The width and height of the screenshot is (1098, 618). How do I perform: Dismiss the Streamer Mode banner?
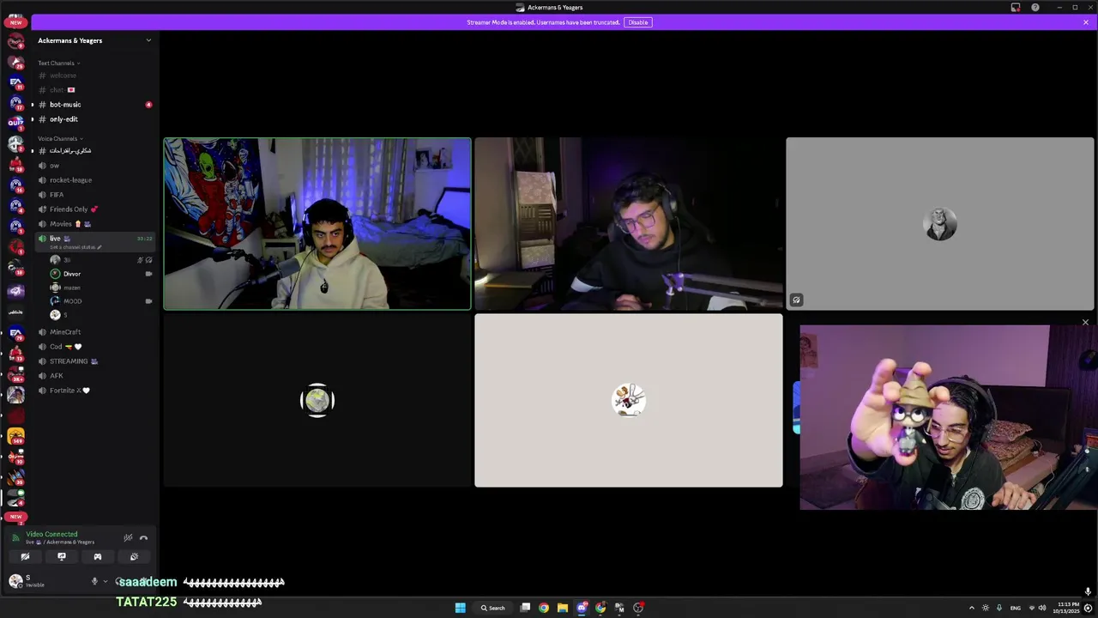click(x=1085, y=22)
